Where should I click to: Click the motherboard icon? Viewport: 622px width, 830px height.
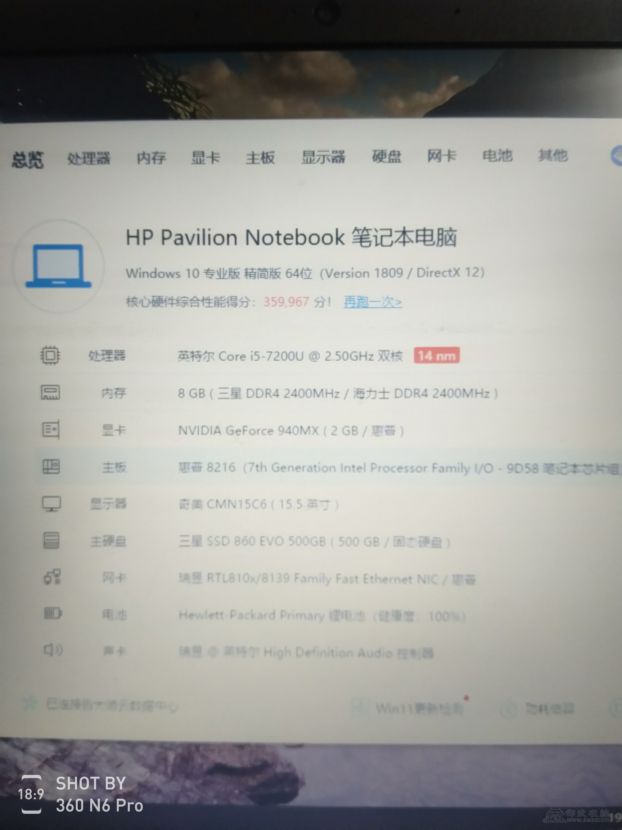click(51, 467)
